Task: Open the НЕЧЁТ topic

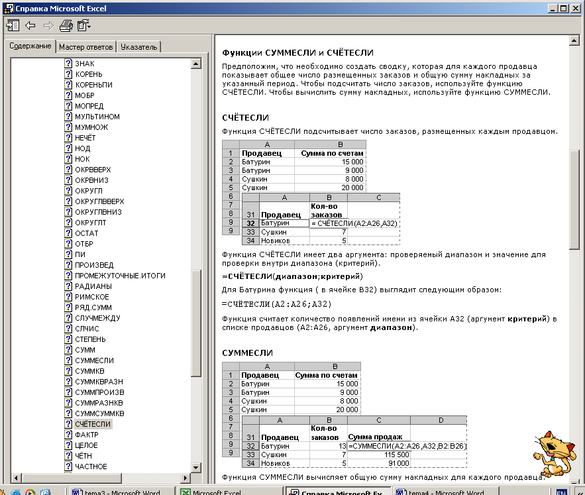Action: 85,138
